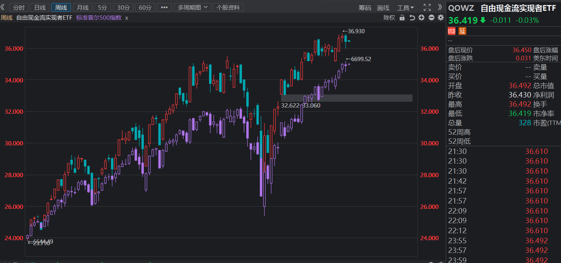Click the gray 32.622-33.060 gap zone
This screenshot has height=263, width=561.
point(347,98)
